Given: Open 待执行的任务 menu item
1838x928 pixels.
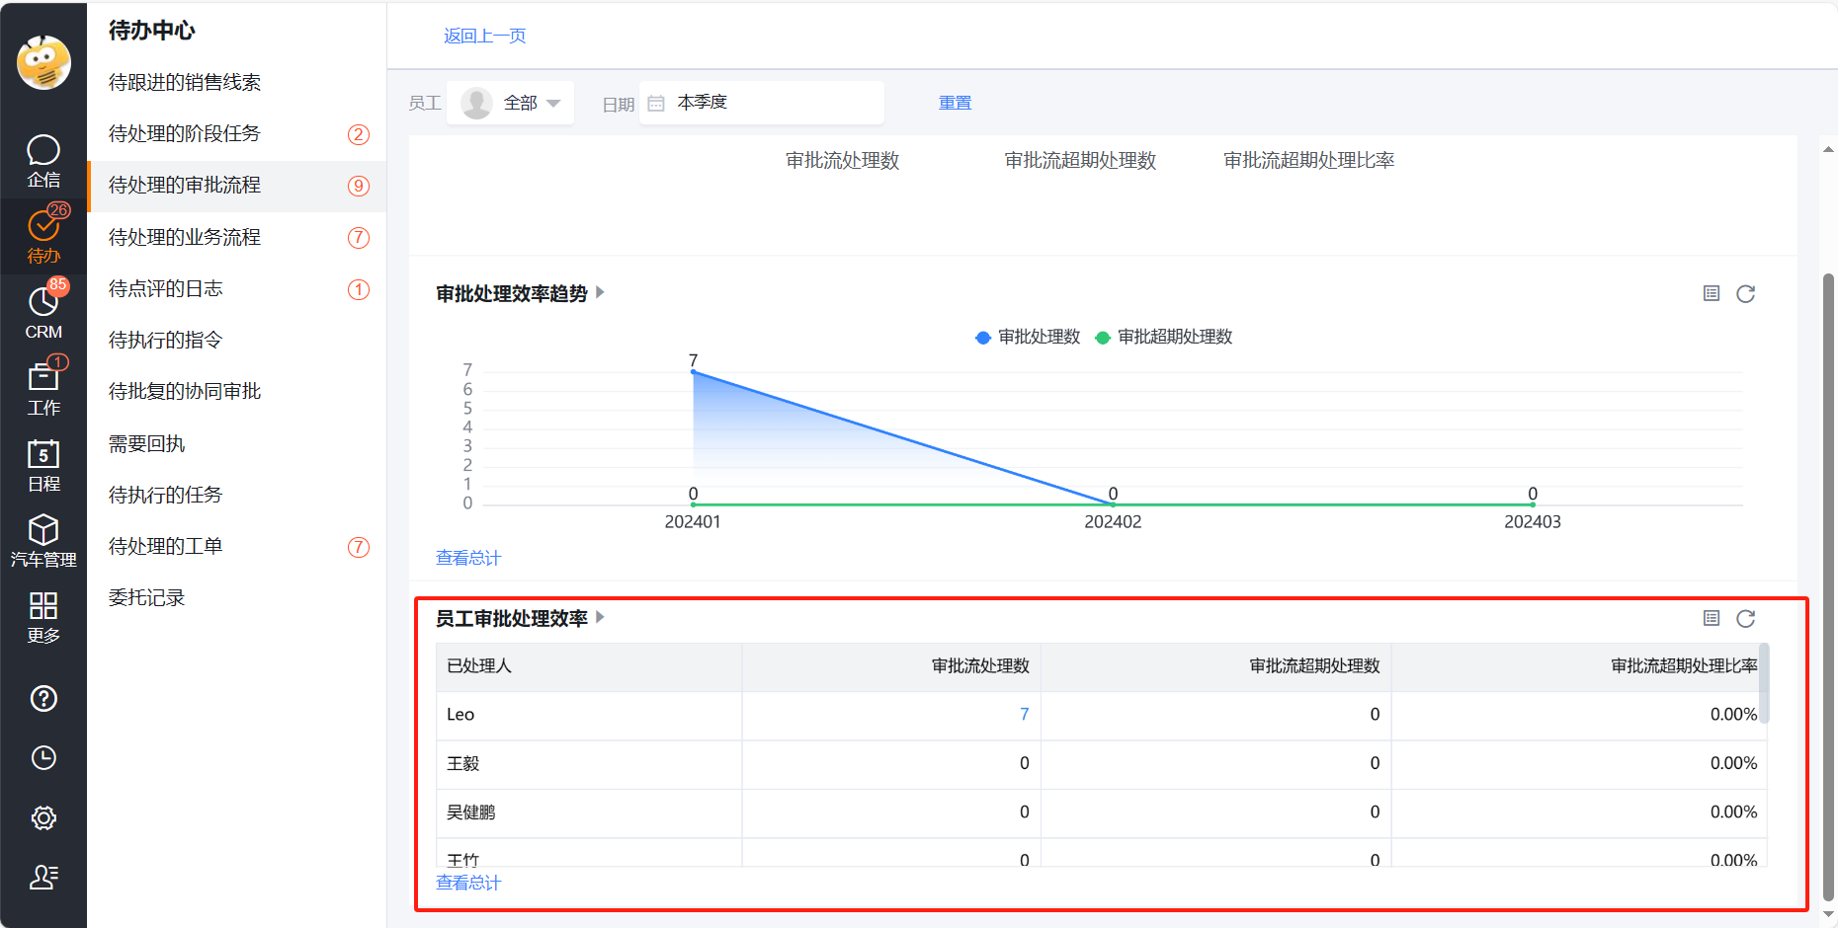Looking at the screenshot, I should (237, 495).
